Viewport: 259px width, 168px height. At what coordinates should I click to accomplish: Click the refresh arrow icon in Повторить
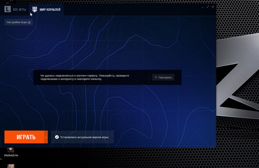click(156, 77)
